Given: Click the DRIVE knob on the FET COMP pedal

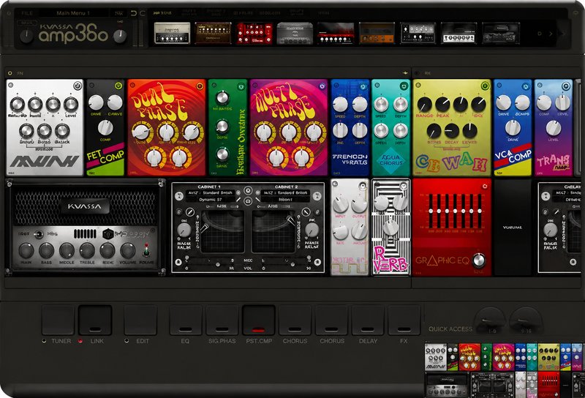Looking at the screenshot, I should (96, 102).
